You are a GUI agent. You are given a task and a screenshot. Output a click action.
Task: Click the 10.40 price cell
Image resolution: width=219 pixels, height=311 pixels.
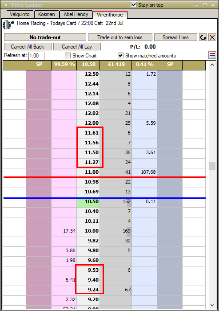pyautogui.click(x=88, y=212)
